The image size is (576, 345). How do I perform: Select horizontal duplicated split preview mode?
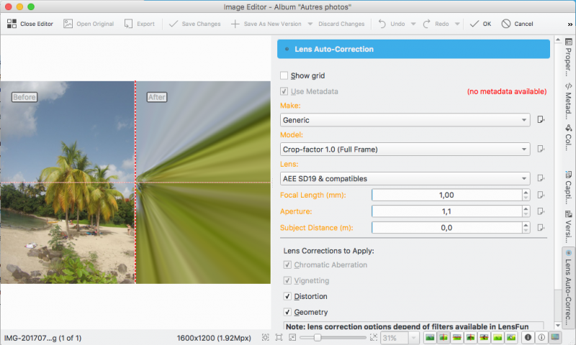click(x=484, y=337)
